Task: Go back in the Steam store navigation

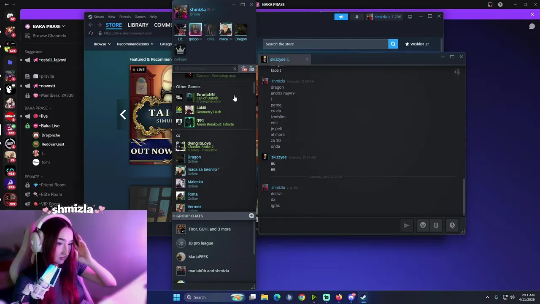Action: point(90,25)
